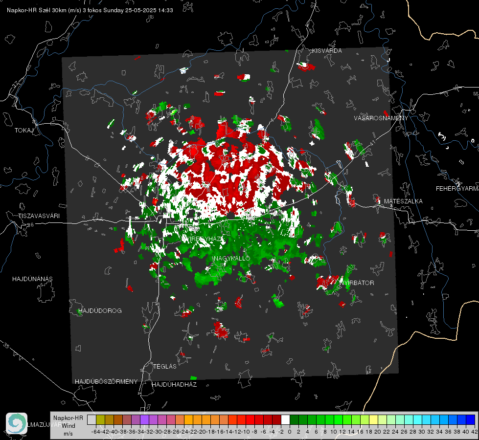Click road number 41 near Vásárosnamény

pos(372,143)
